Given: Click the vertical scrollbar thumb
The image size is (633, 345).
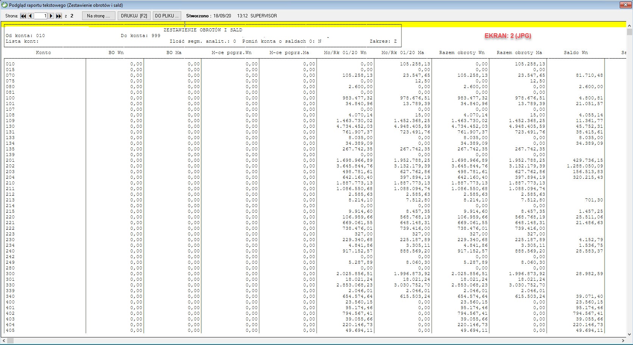Looking at the screenshot, I should [630, 32].
